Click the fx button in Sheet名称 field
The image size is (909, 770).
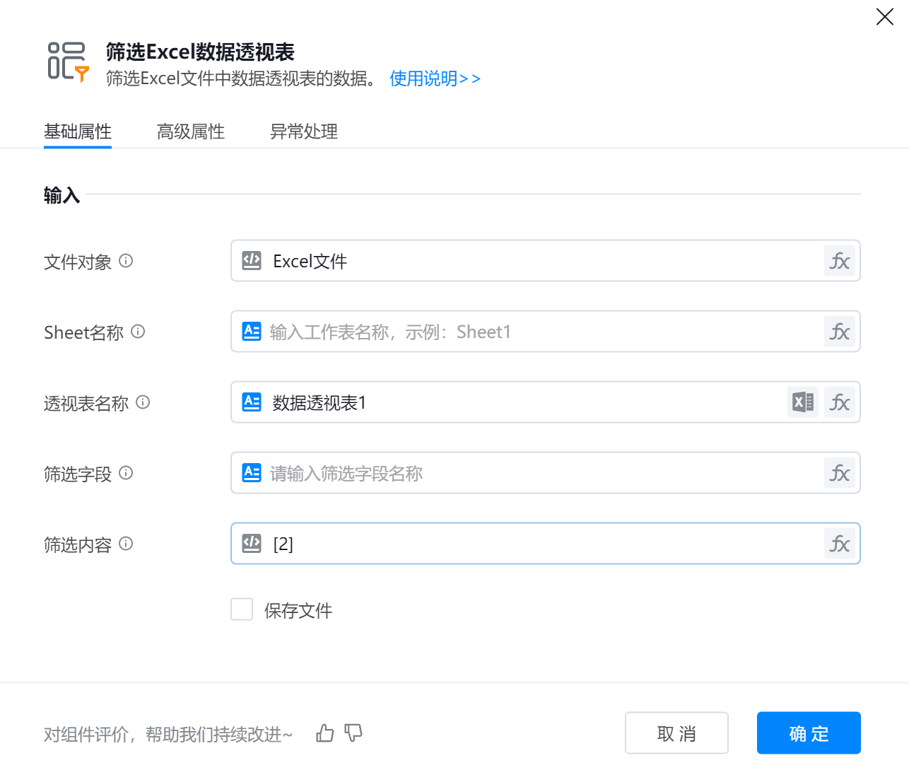839,332
